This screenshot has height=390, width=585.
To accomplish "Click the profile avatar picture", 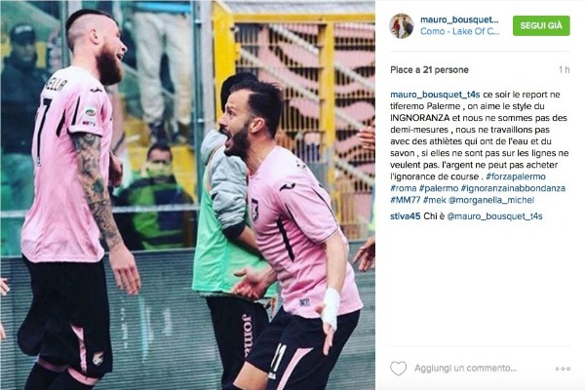I will (402, 26).
